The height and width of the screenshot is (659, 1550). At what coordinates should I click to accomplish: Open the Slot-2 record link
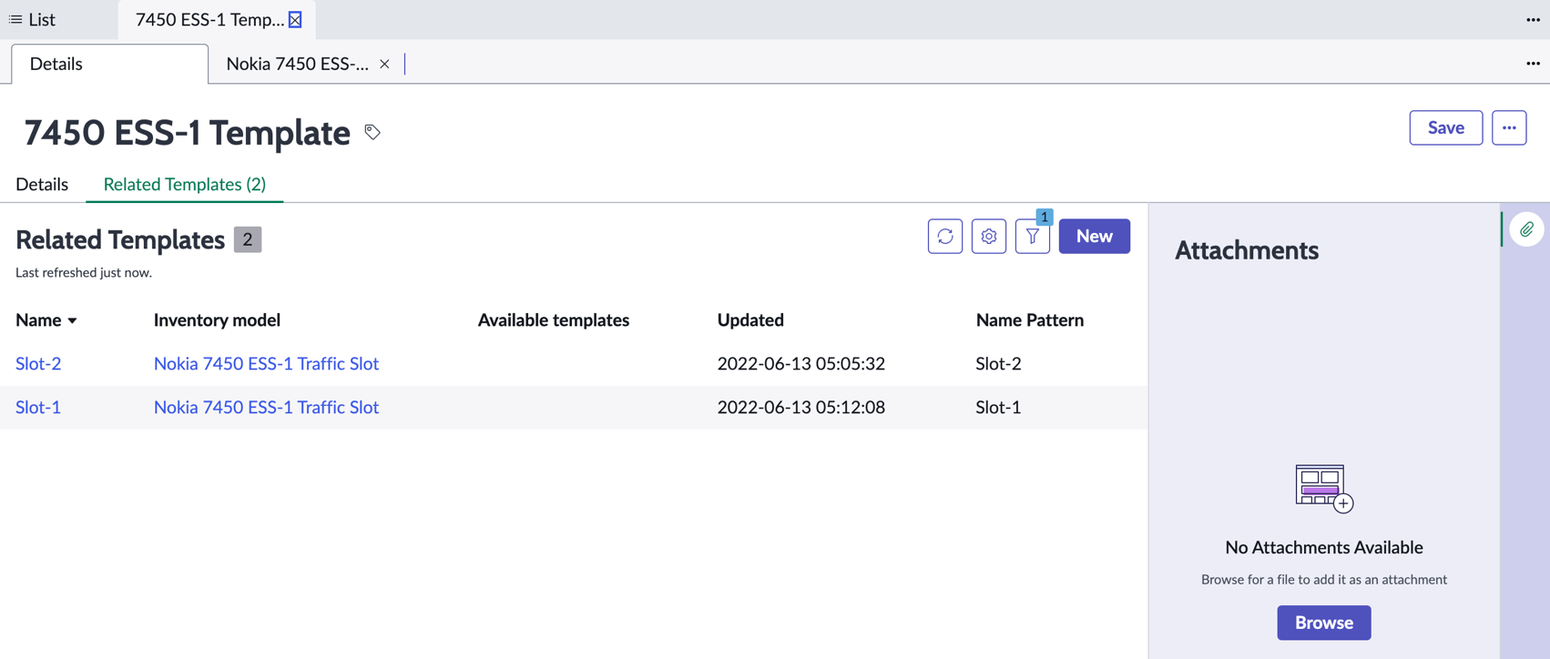point(38,363)
